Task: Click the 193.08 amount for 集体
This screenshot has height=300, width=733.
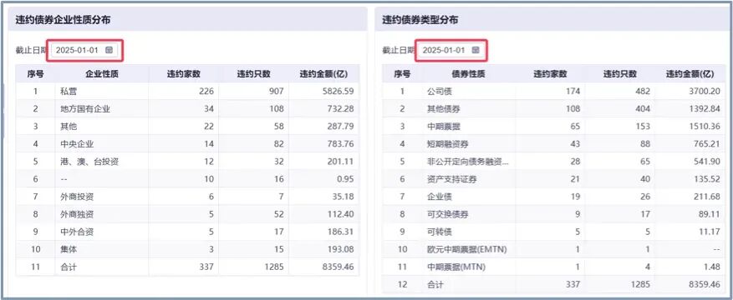Action: pyautogui.click(x=340, y=250)
